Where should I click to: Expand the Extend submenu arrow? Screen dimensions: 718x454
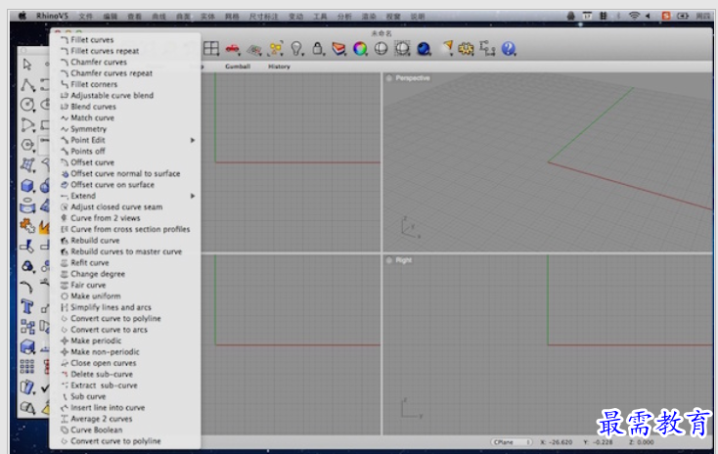pos(193,196)
